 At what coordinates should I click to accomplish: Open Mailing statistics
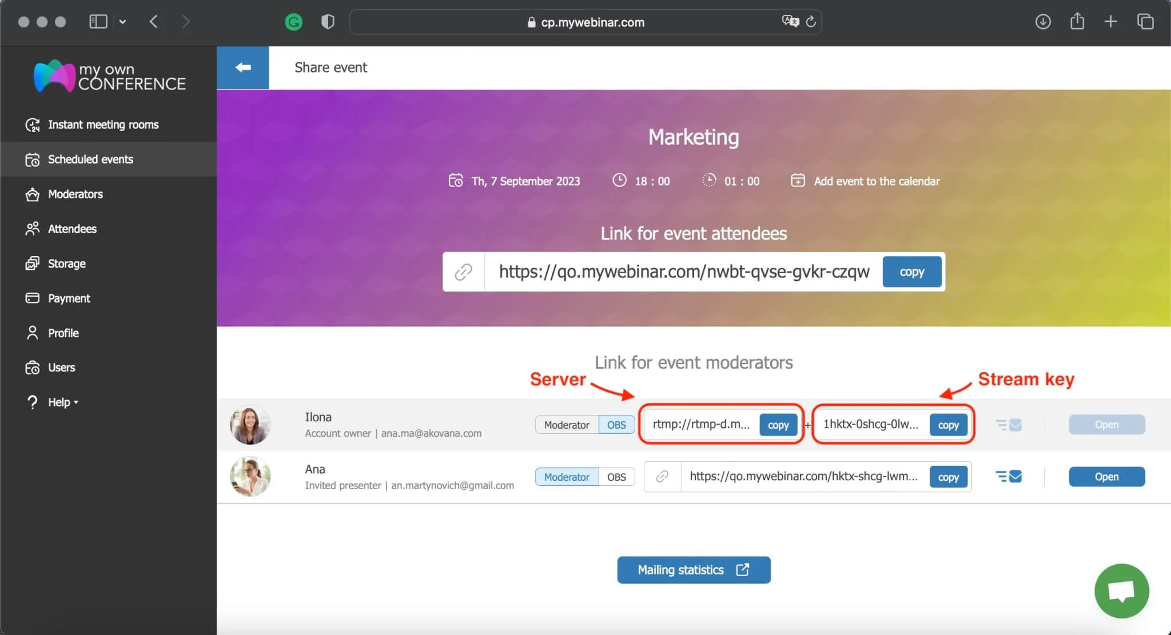pyautogui.click(x=694, y=570)
